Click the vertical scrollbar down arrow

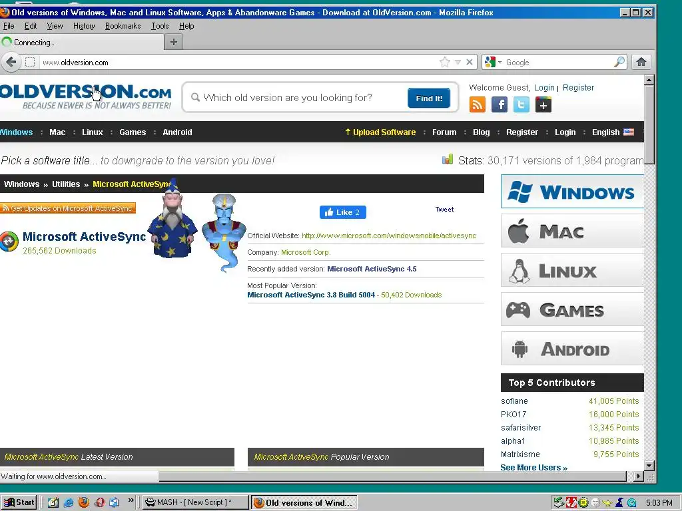pos(649,465)
